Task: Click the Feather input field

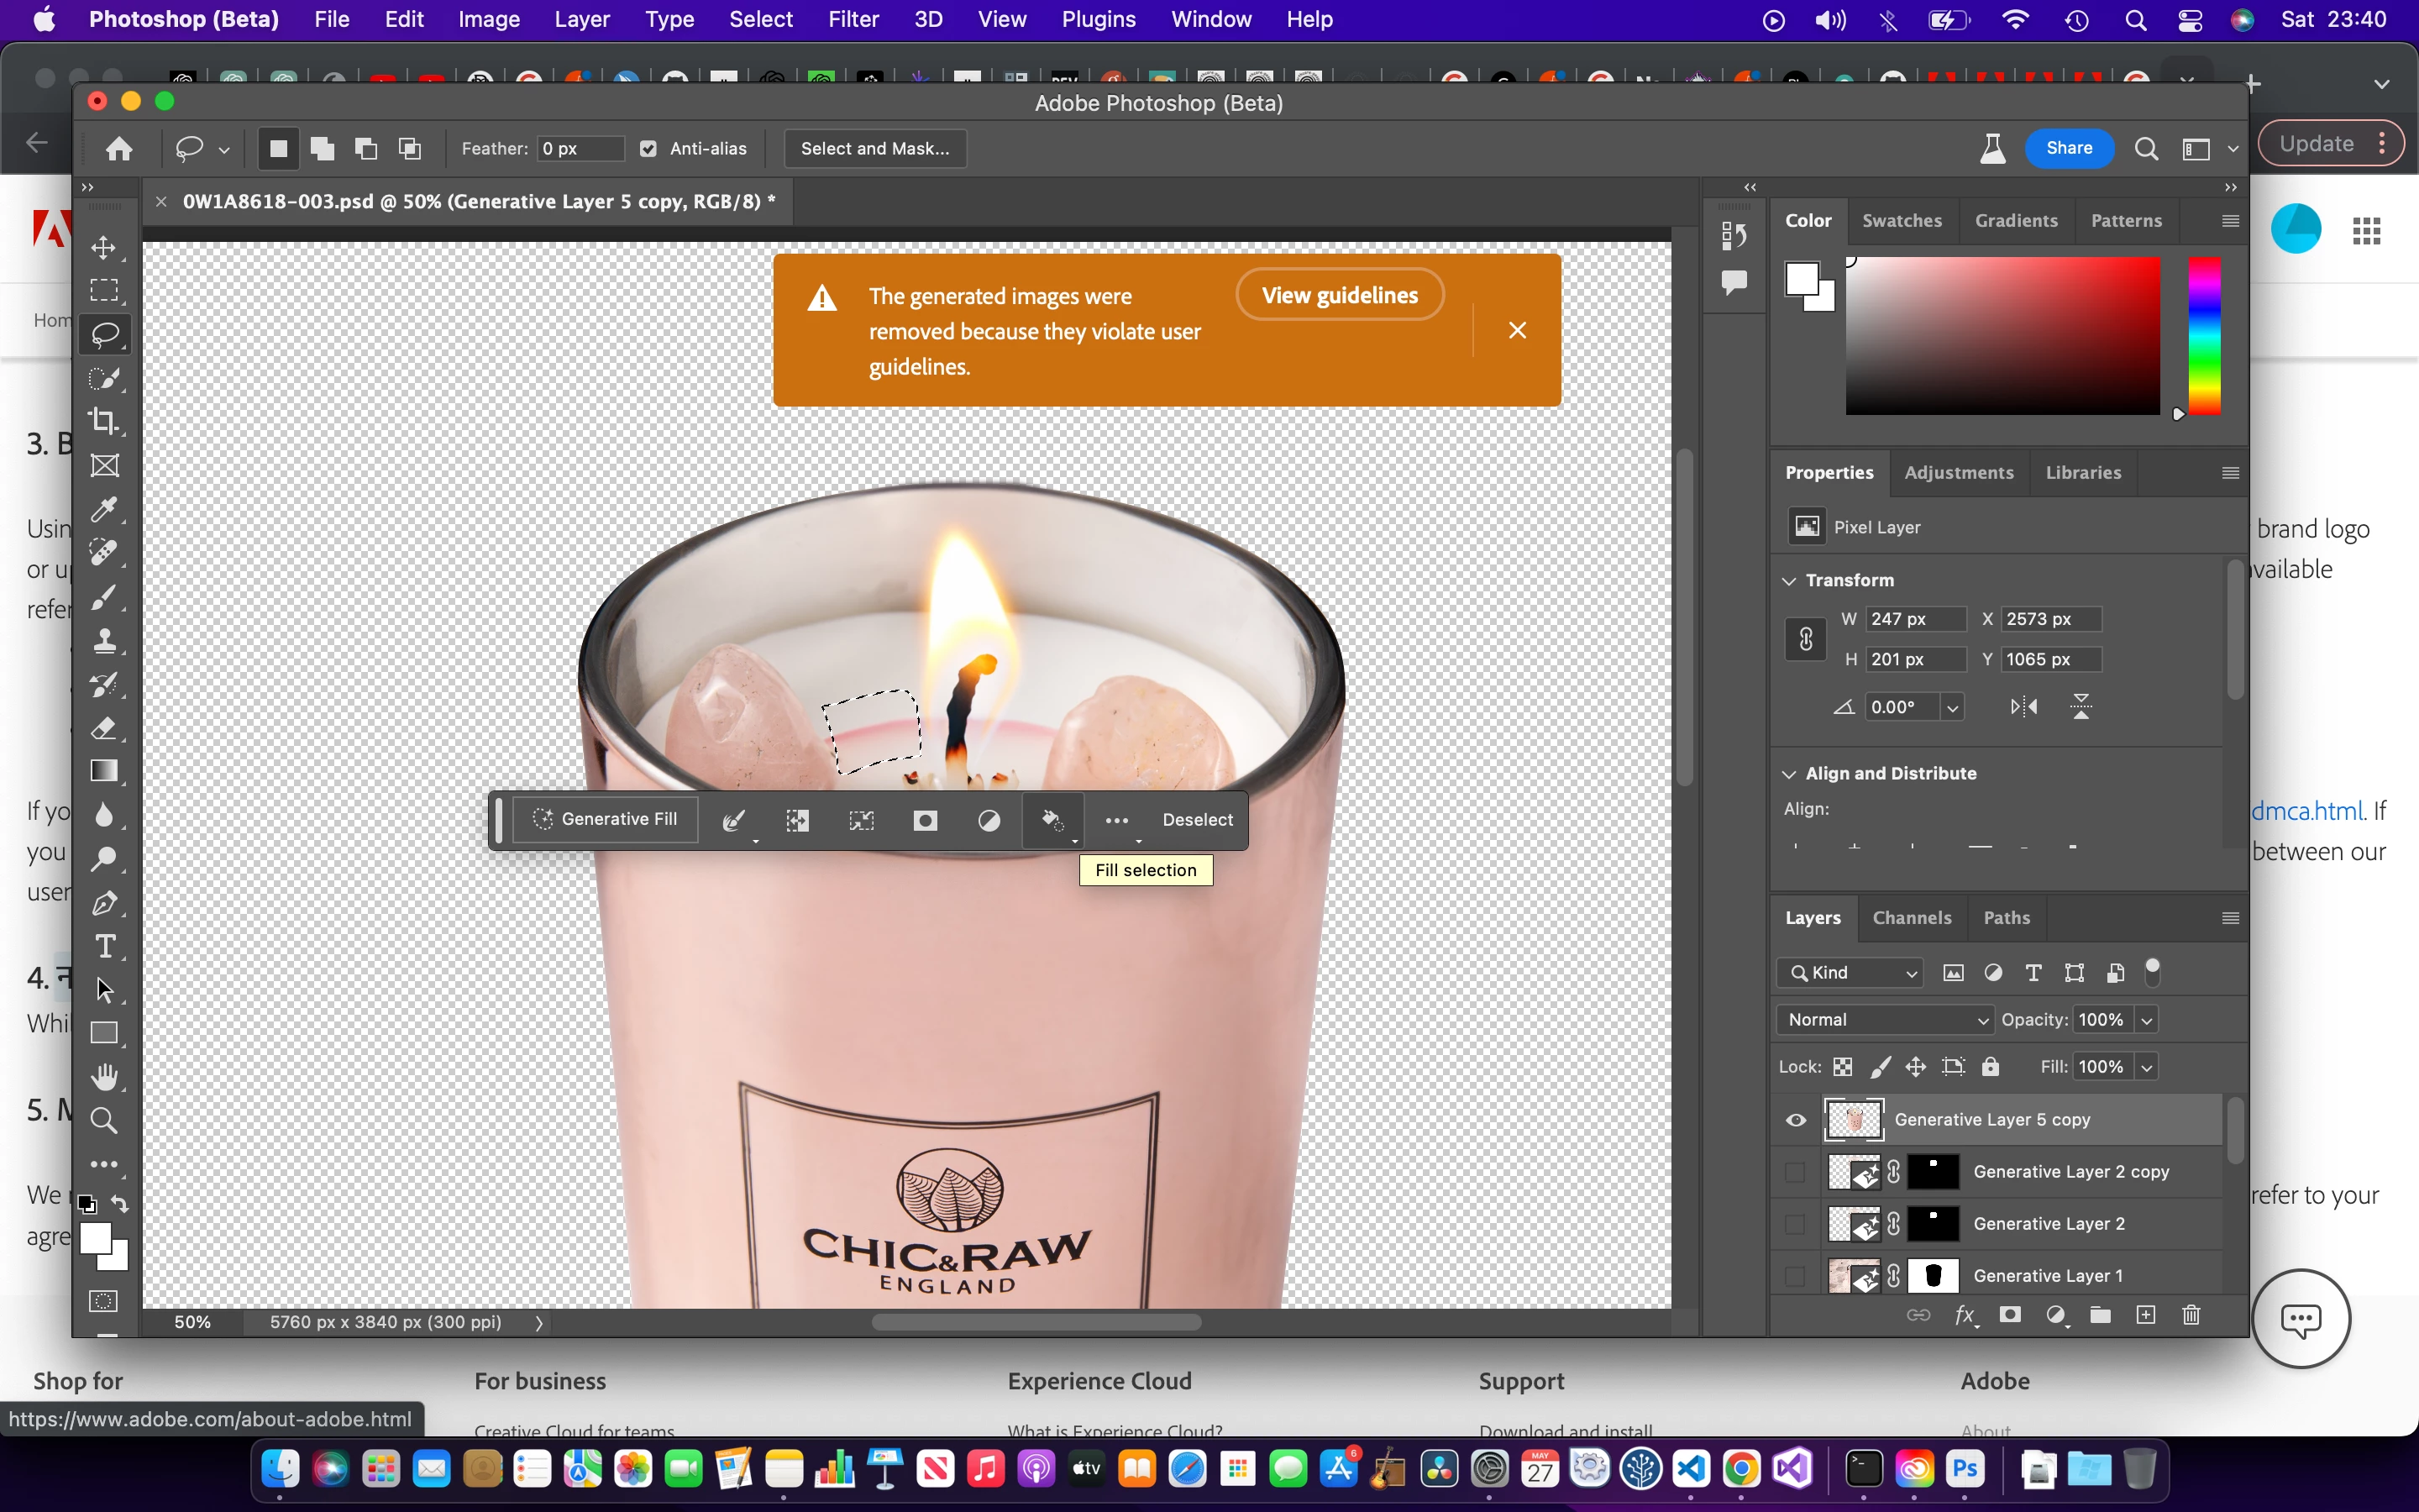Action: (580, 149)
